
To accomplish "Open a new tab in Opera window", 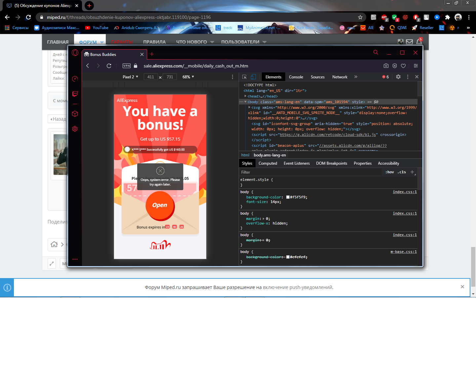I will click(152, 54).
